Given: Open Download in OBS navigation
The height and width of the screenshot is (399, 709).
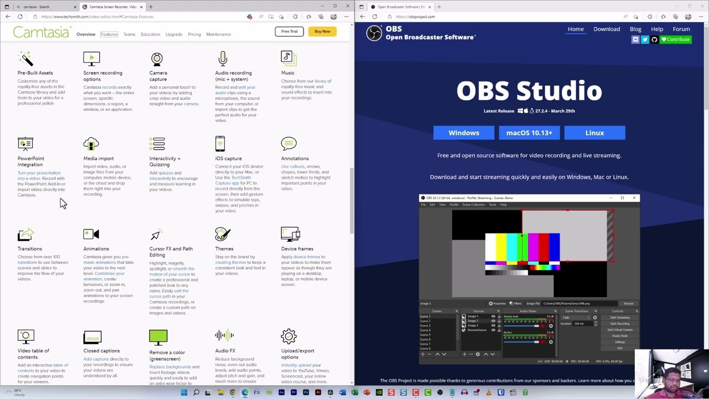Looking at the screenshot, I should 607,29.
